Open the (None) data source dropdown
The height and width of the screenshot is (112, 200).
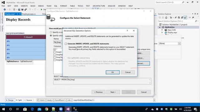[x=179, y=44]
